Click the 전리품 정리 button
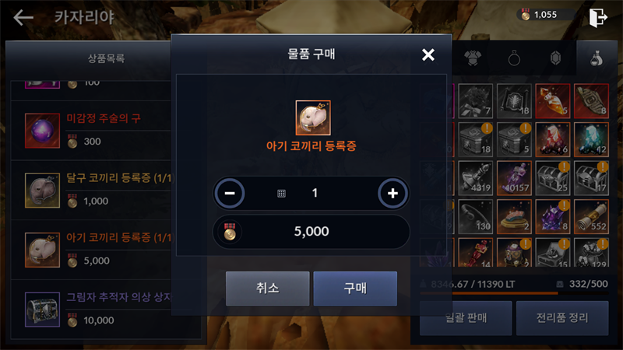This screenshot has width=623, height=350. click(562, 318)
